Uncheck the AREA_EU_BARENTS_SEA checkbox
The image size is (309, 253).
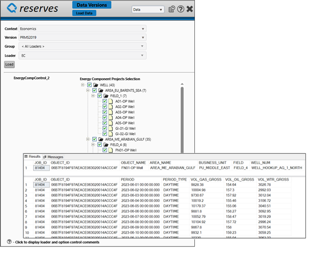95,90
